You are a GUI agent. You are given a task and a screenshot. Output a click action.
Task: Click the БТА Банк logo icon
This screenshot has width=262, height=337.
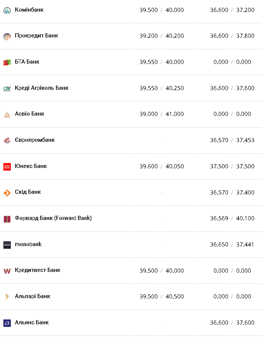(x=7, y=62)
